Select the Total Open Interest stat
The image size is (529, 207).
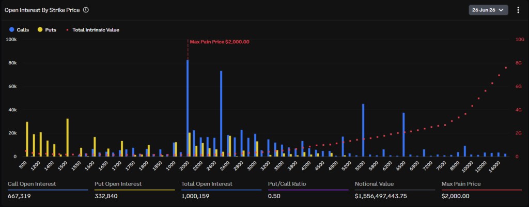[221, 190]
